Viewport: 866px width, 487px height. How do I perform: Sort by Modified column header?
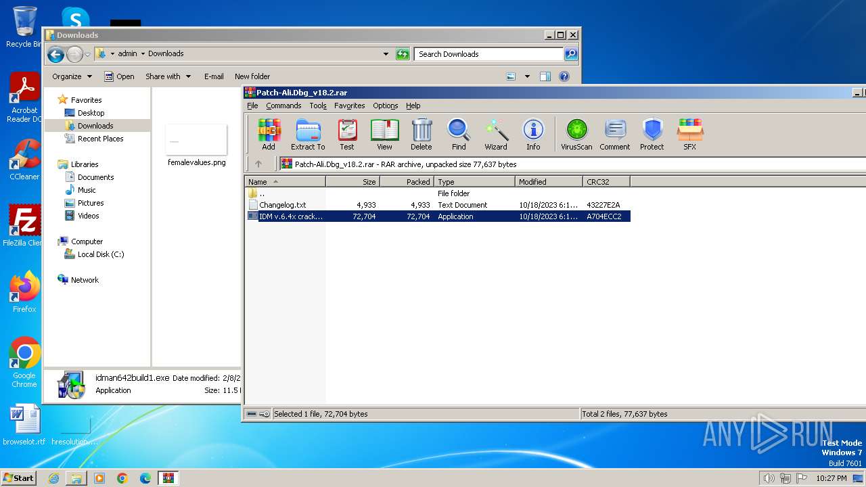pyautogui.click(x=549, y=181)
